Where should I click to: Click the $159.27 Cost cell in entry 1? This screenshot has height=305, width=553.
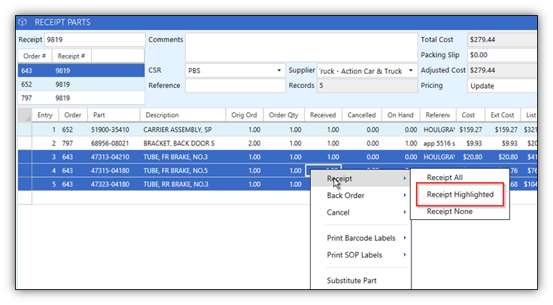point(470,130)
